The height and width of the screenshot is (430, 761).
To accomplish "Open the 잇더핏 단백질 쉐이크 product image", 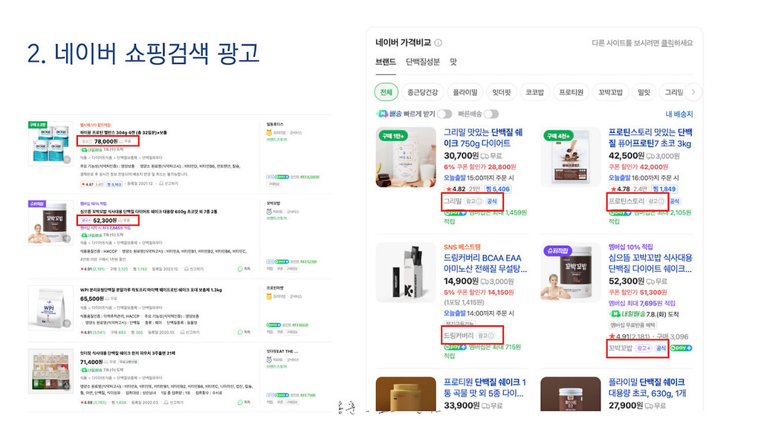I will (x=51, y=371).
